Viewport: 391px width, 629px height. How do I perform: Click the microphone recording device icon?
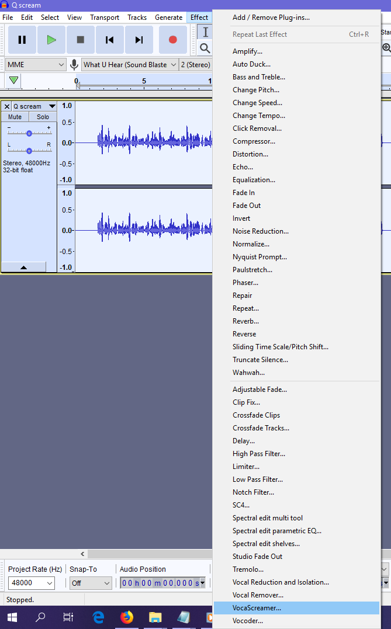coord(74,65)
